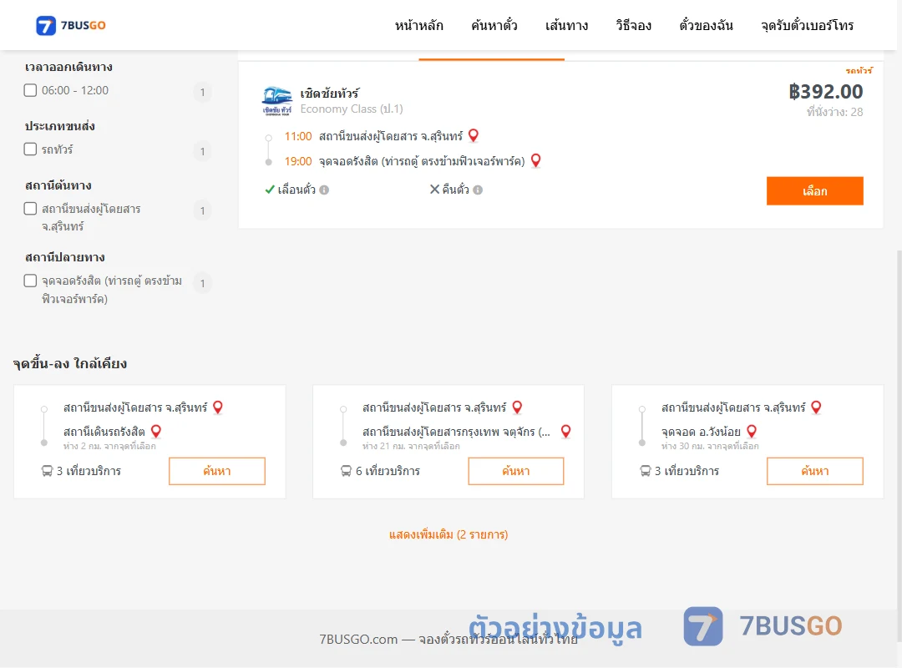Open map pin beside สถานีเดินรถรังสิต
Viewport: 902px width, 668px height.
tap(156, 432)
